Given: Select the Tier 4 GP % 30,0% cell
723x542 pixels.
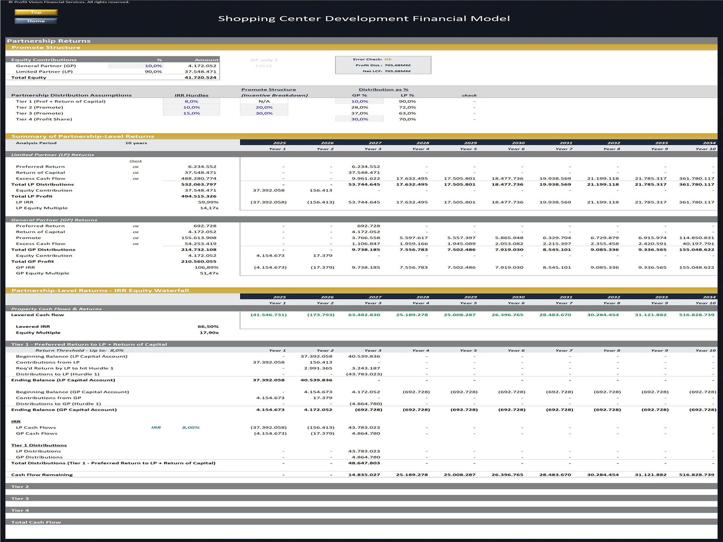Looking at the screenshot, I should 359,119.
